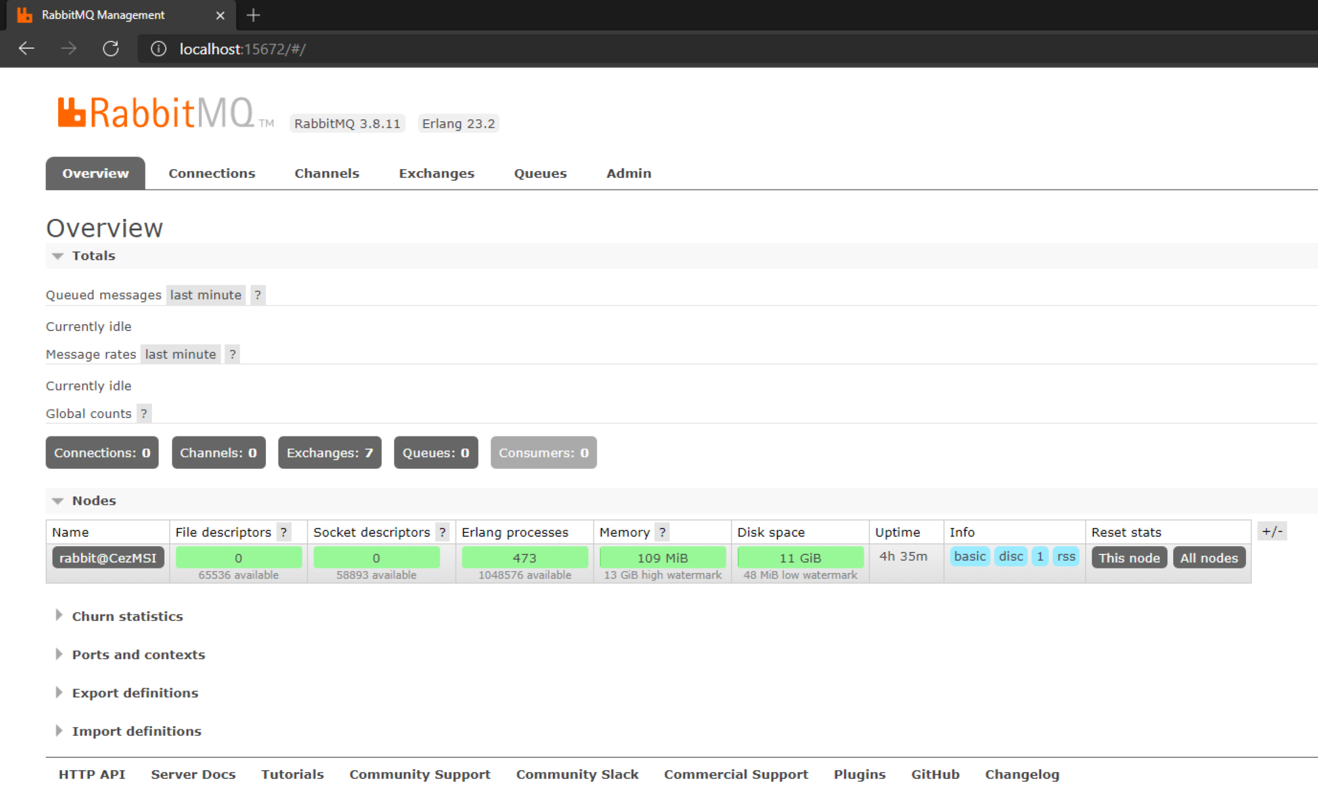Collapse the Totals section
The image size is (1318, 802).
pos(84,256)
